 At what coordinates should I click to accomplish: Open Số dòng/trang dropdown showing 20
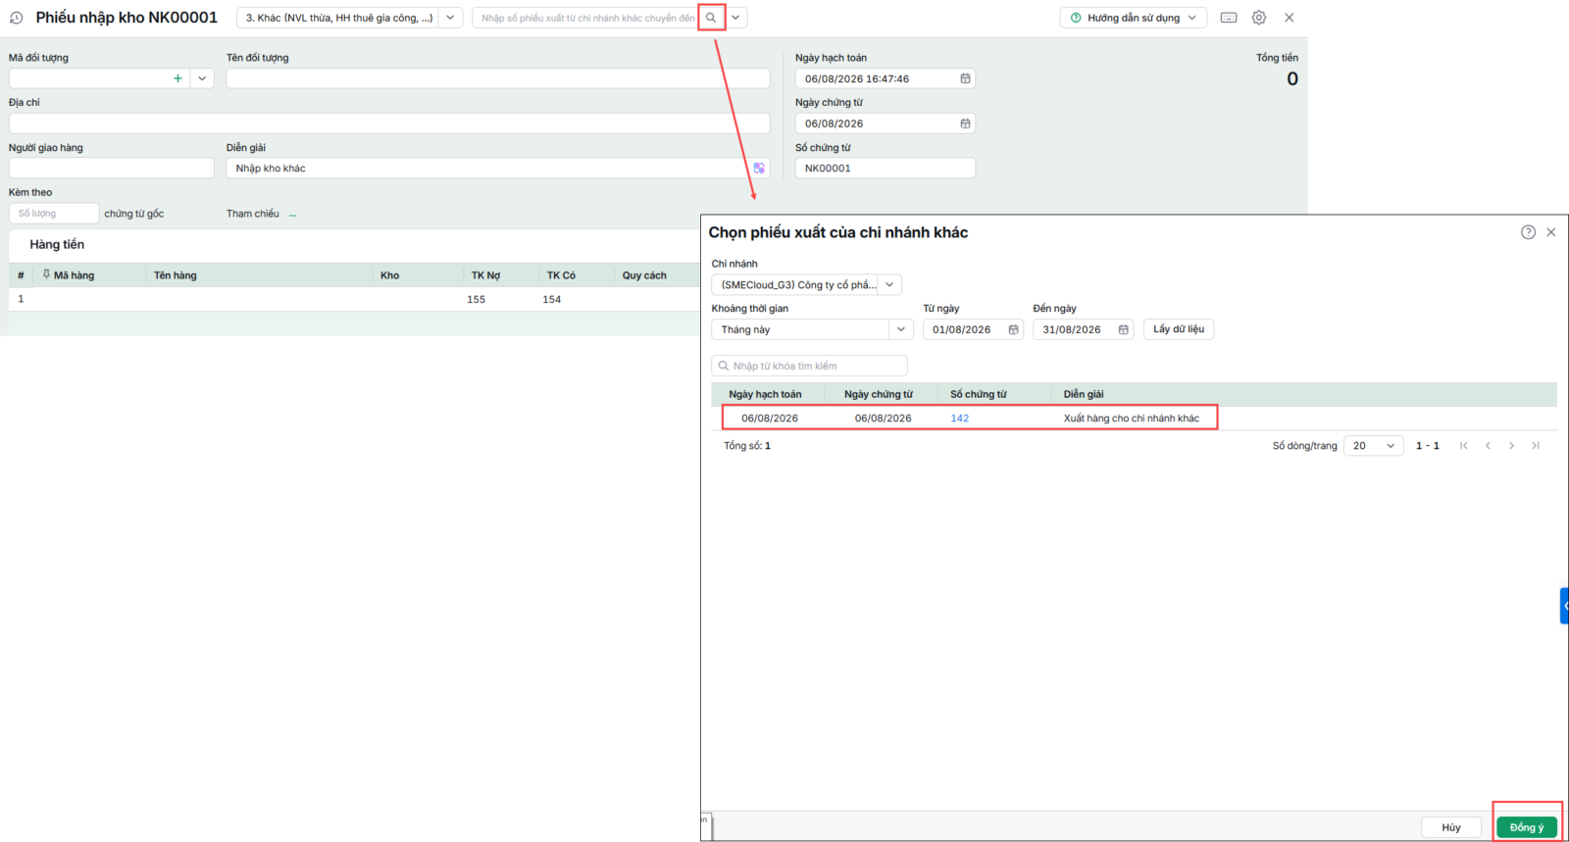1374,445
